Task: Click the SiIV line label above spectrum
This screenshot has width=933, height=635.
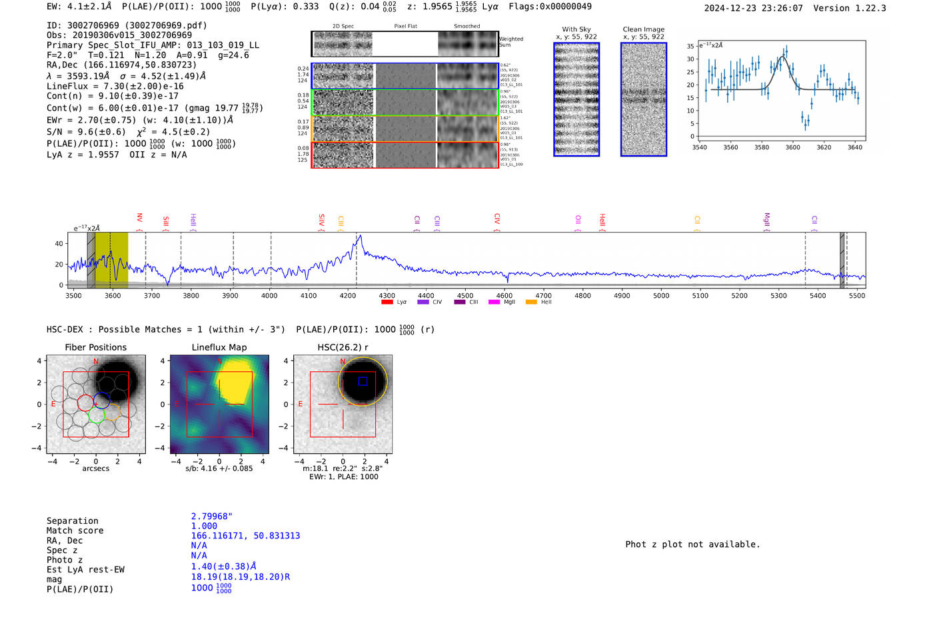Action: (322, 221)
